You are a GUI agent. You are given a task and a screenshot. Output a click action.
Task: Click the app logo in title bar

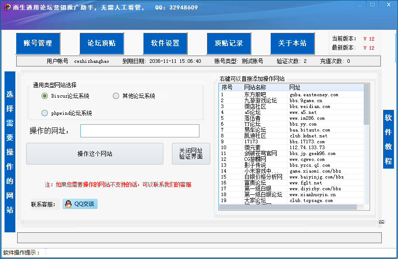tap(7, 7)
